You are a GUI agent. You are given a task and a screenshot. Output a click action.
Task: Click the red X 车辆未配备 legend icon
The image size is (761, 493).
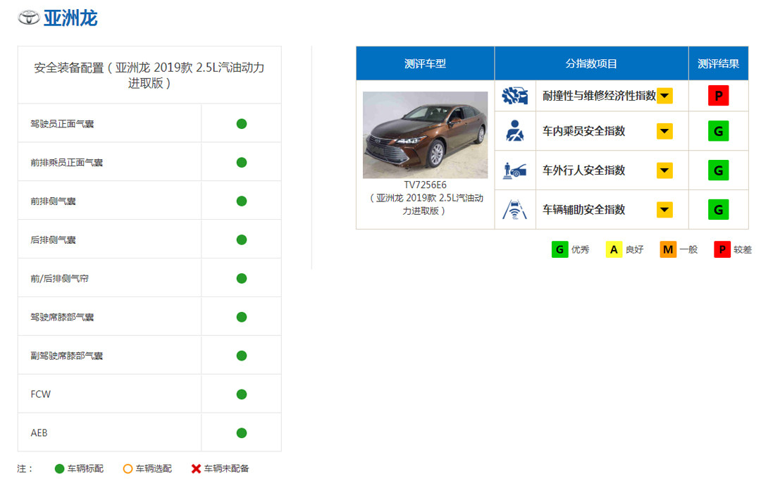pos(196,468)
